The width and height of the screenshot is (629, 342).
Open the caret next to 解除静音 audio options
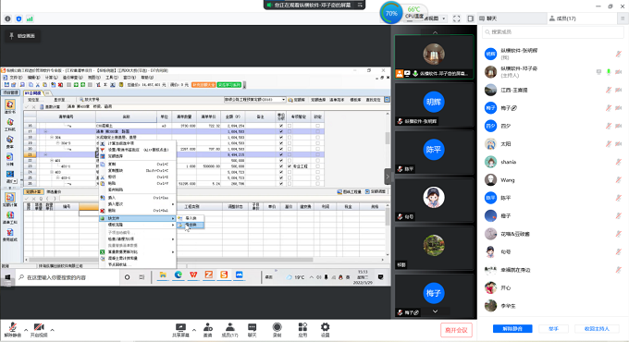(x=26, y=330)
